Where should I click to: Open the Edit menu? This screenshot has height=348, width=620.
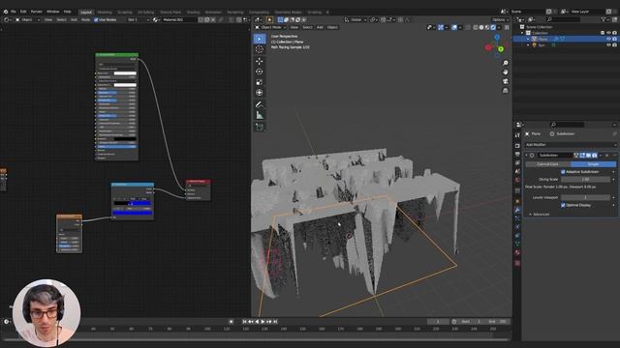pyautogui.click(x=23, y=12)
